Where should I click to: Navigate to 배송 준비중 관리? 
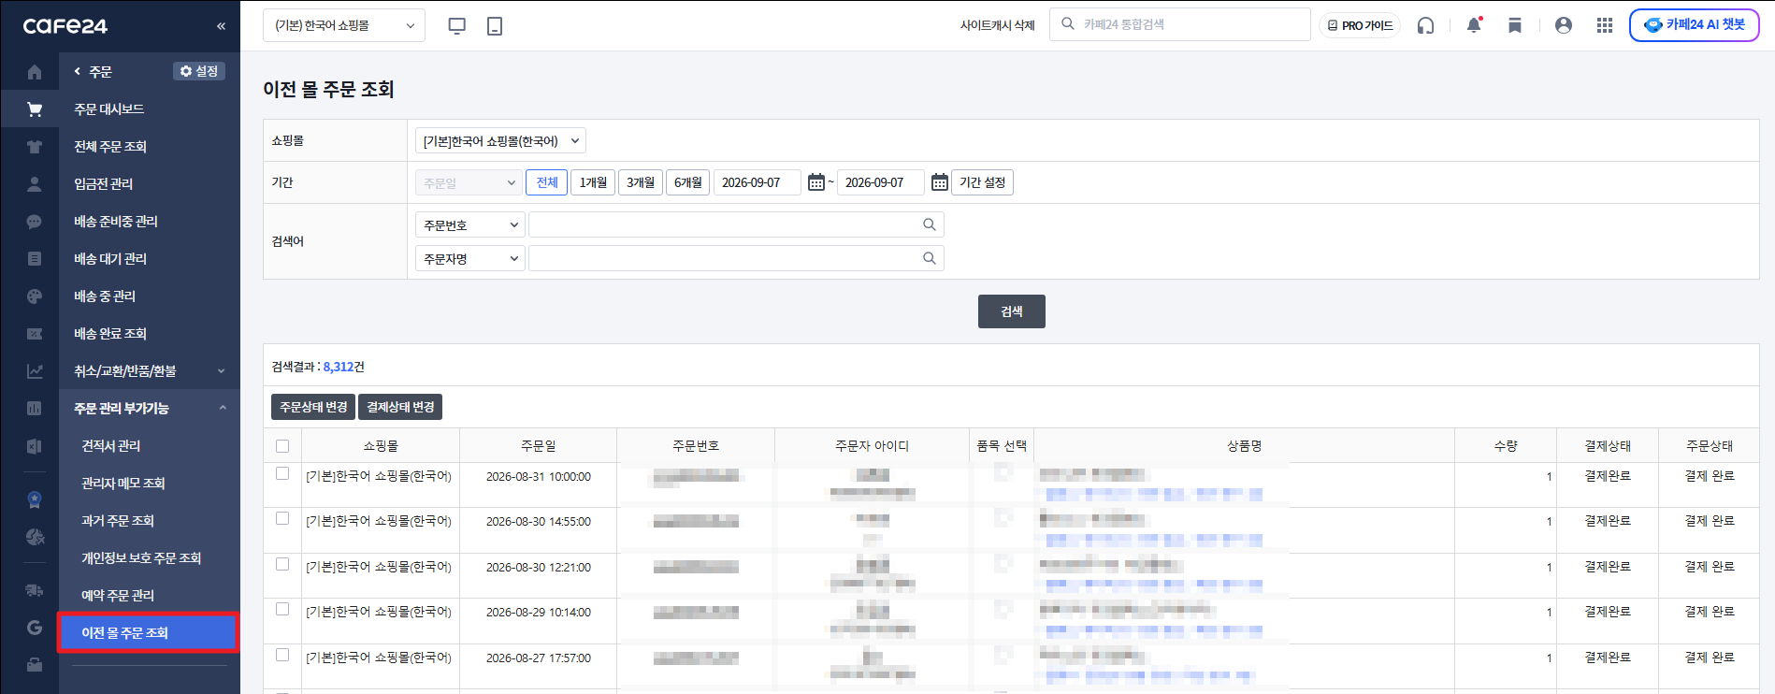pos(116,222)
